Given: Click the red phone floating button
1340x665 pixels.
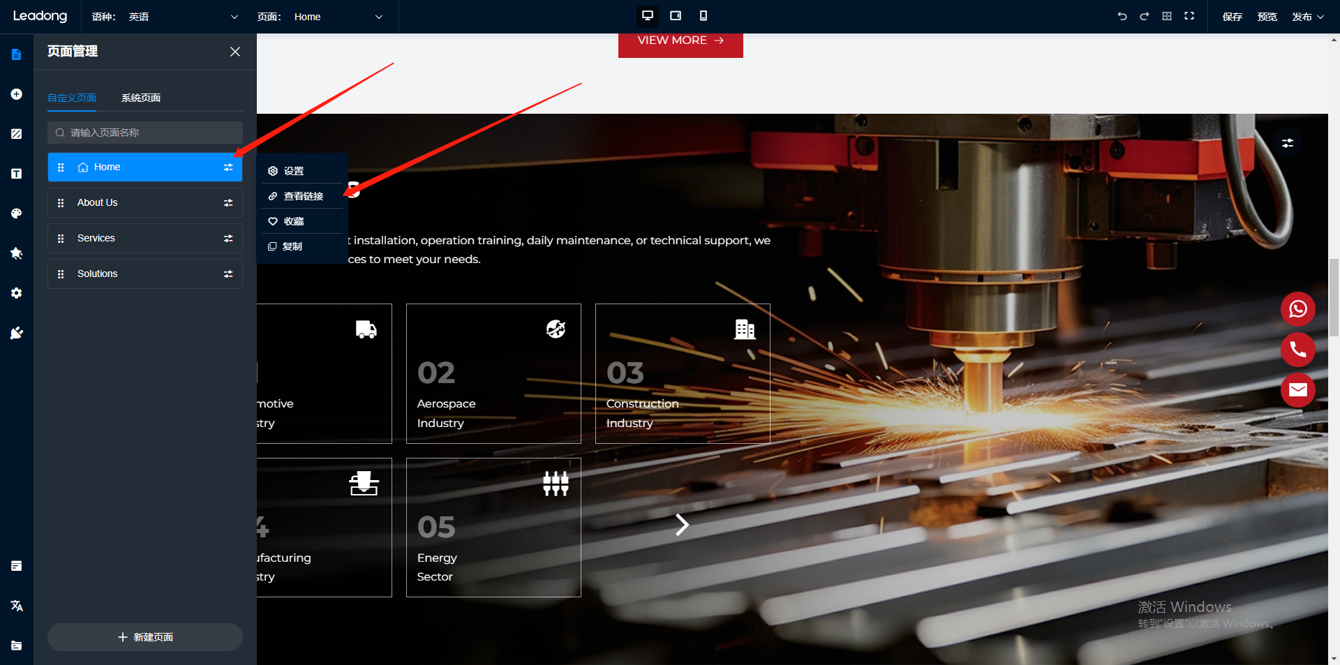Looking at the screenshot, I should point(1297,350).
